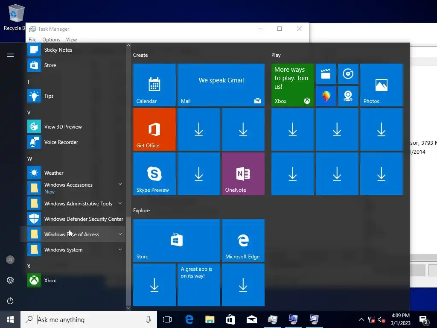Image resolution: width=437 pixels, height=328 pixels.
Task: Click the taskbar clock showing 4:09 PM
Action: [x=400, y=319]
